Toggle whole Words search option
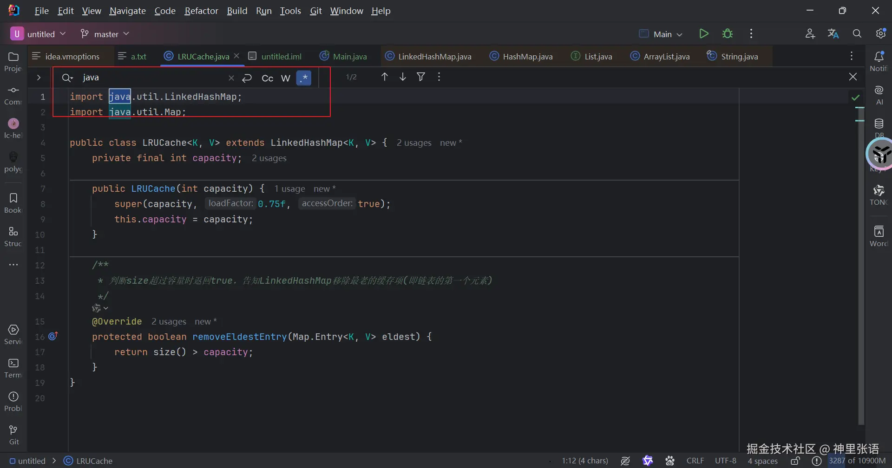The width and height of the screenshot is (892, 468). (286, 78)
